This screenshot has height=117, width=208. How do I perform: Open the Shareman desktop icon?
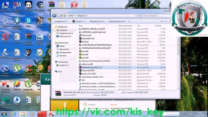pyautogui.click(x=28, y=6)
